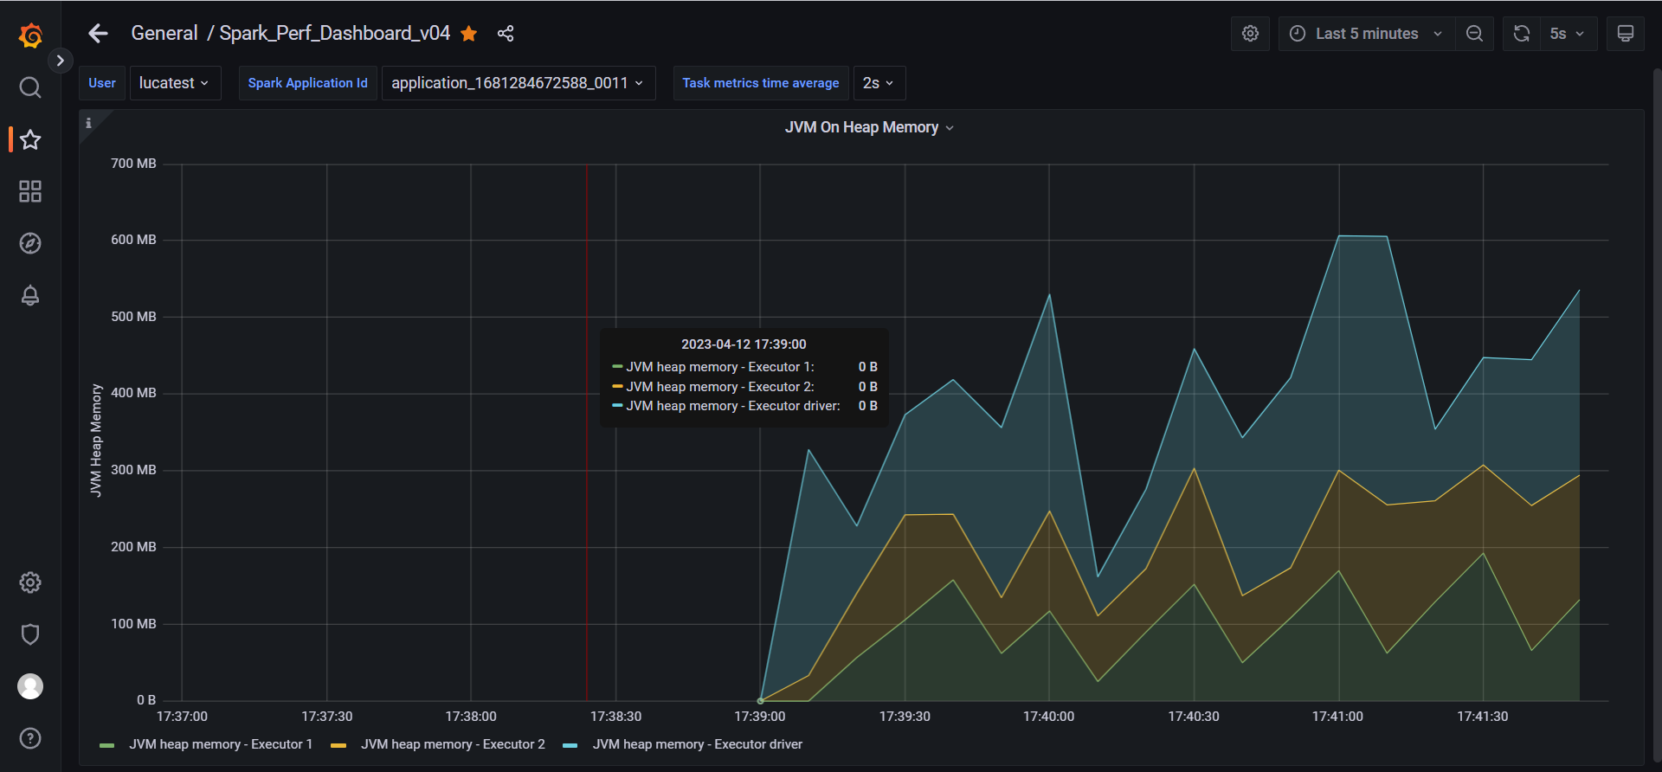Click the Spark_Perf_Dashboard_v04 title
The width and height of the screenshot is (1662, 772).
click(334, 34)
